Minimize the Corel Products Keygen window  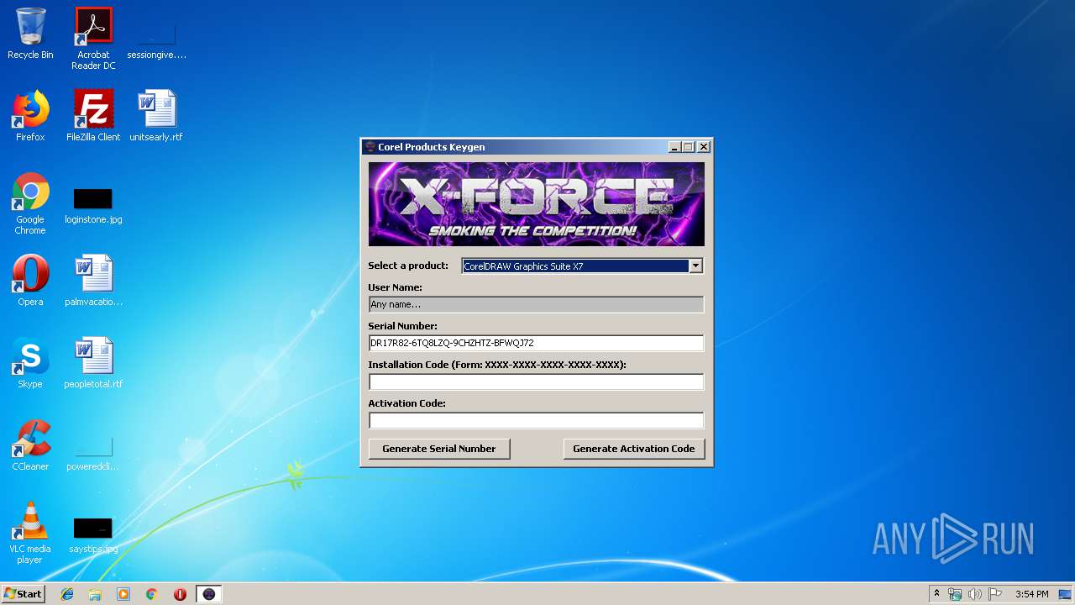point(674,147)
